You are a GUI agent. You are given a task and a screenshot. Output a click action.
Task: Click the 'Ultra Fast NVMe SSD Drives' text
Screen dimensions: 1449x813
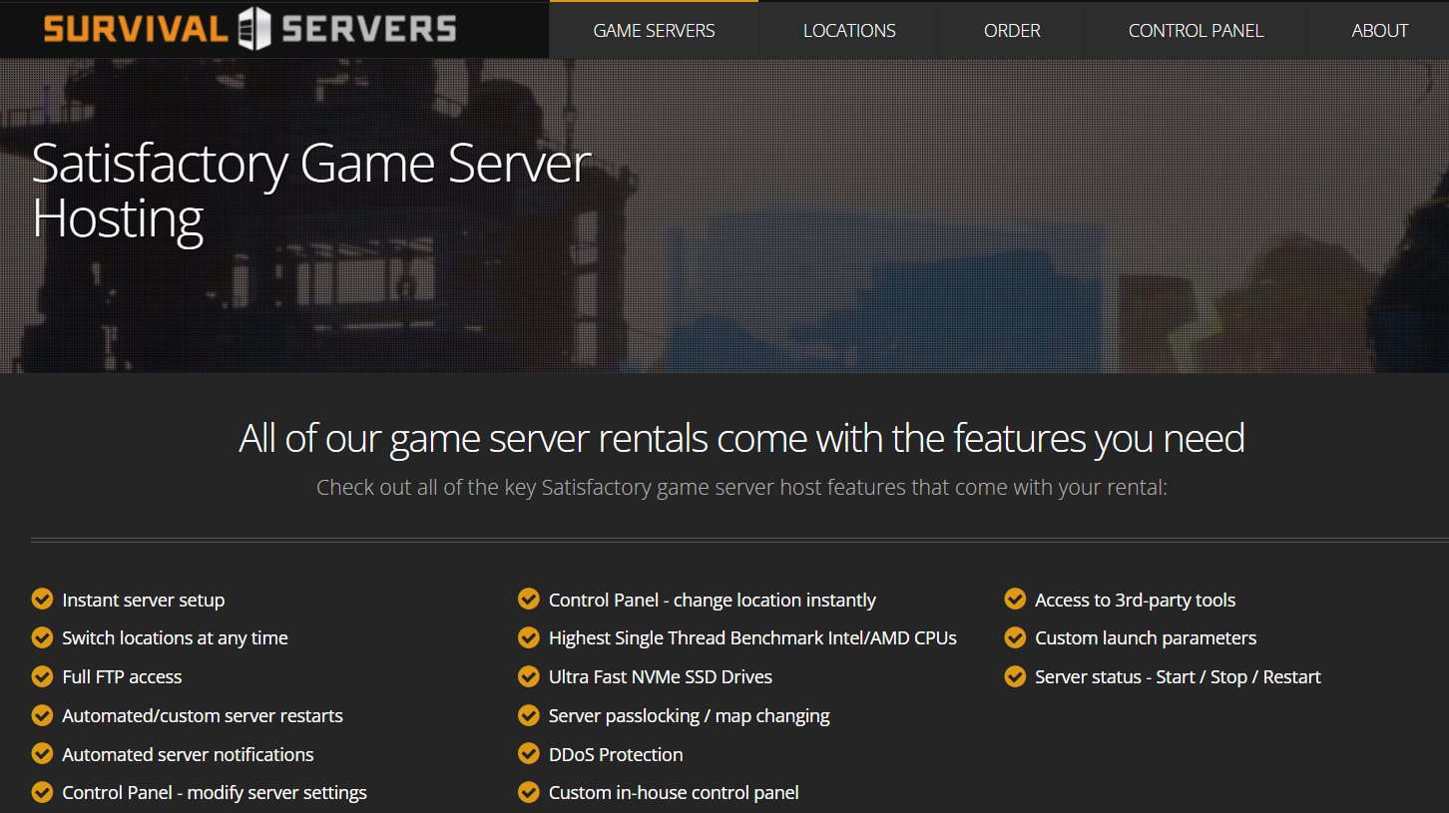coord(661,677)
